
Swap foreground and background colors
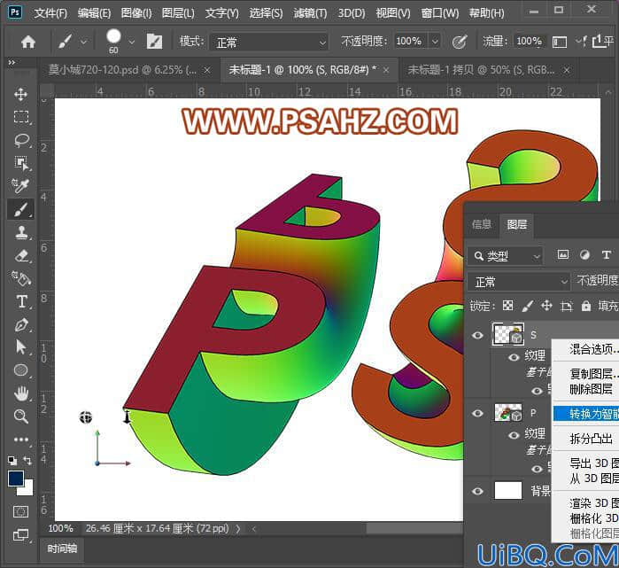[x=27, y=461]
